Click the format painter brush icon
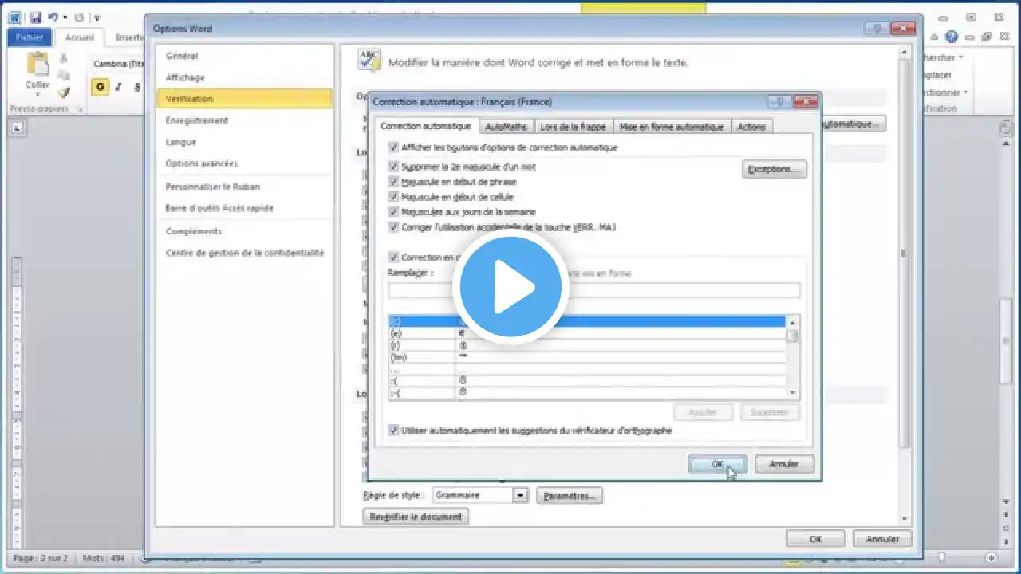 click(x=64, y=92)
